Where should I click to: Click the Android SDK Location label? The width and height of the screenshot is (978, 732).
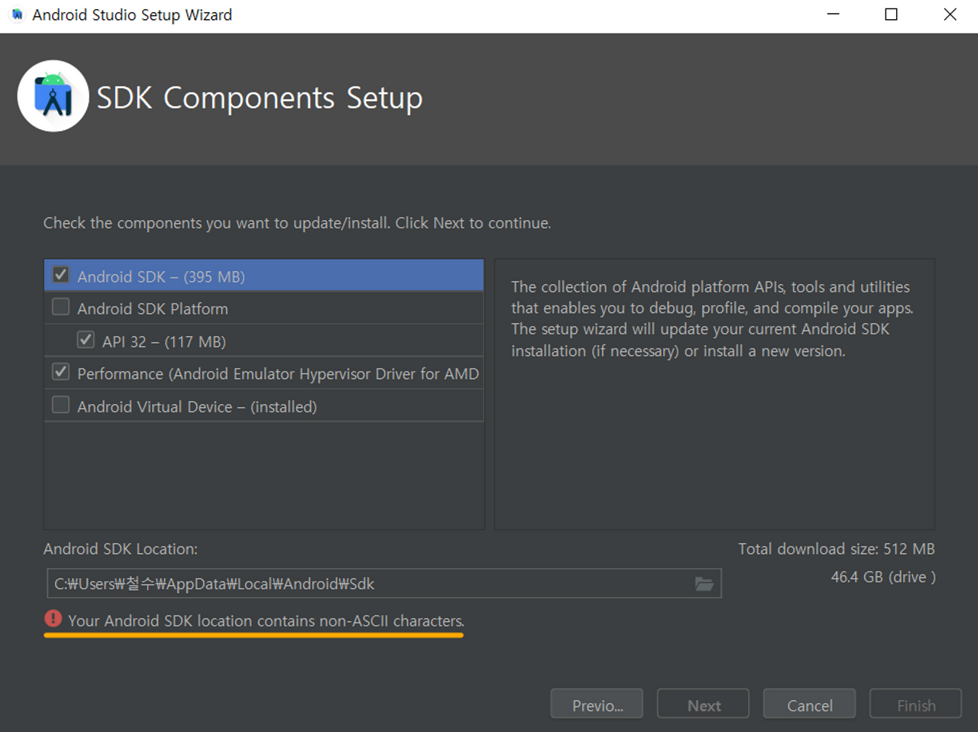click(121, 549)
